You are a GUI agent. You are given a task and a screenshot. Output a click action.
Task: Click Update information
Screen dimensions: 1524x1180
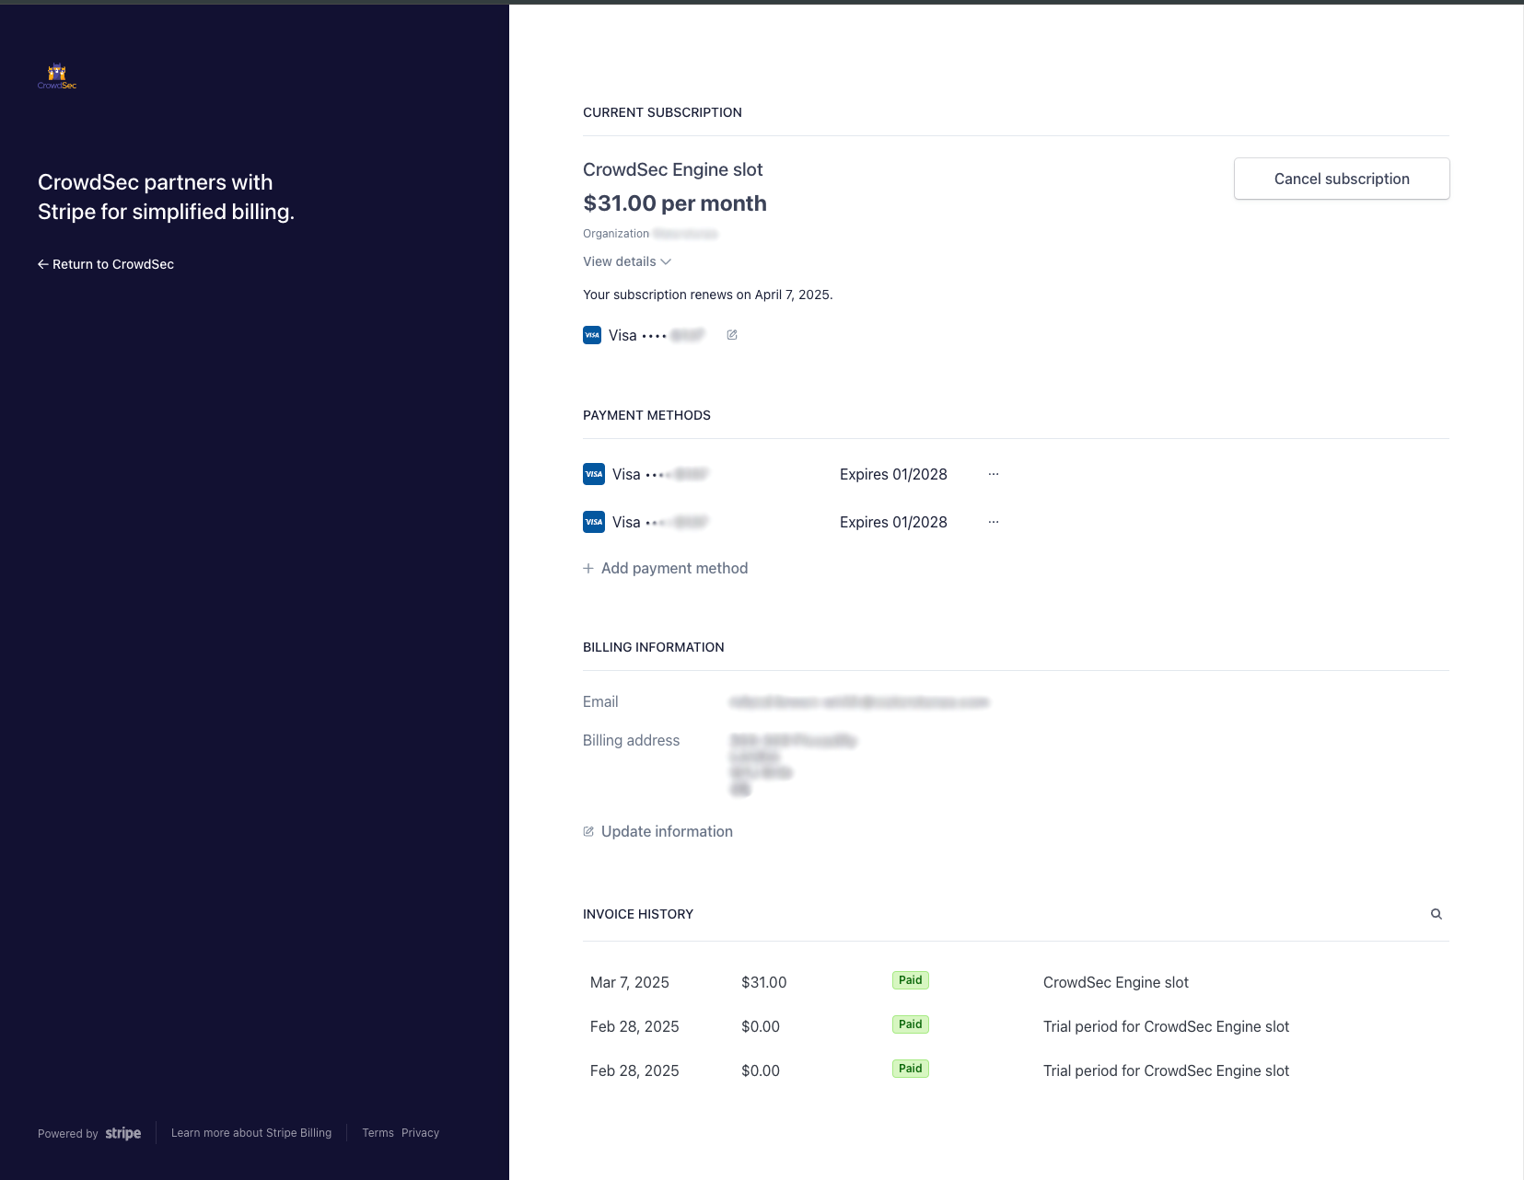666,831
